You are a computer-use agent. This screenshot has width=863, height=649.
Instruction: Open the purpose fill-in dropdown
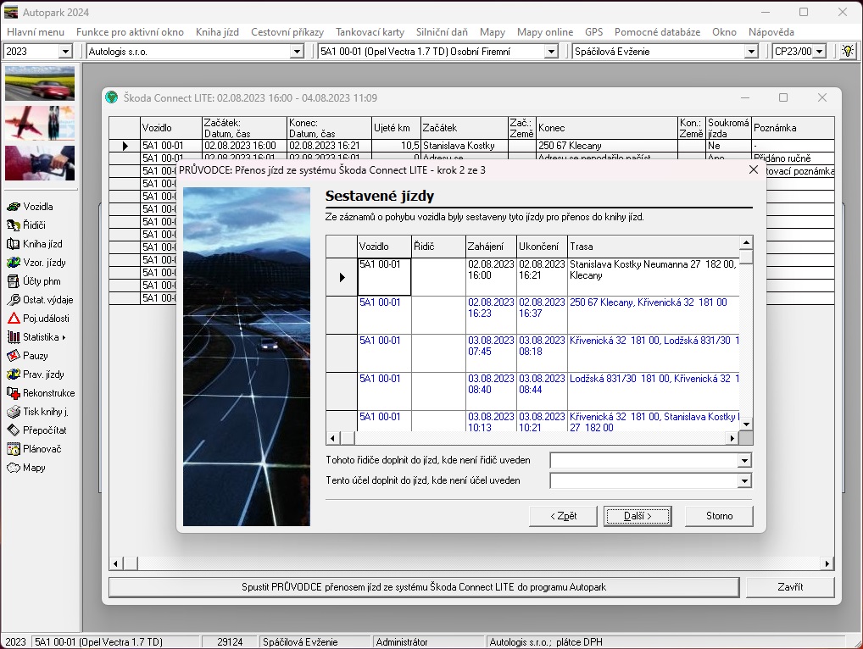point(744,481)
